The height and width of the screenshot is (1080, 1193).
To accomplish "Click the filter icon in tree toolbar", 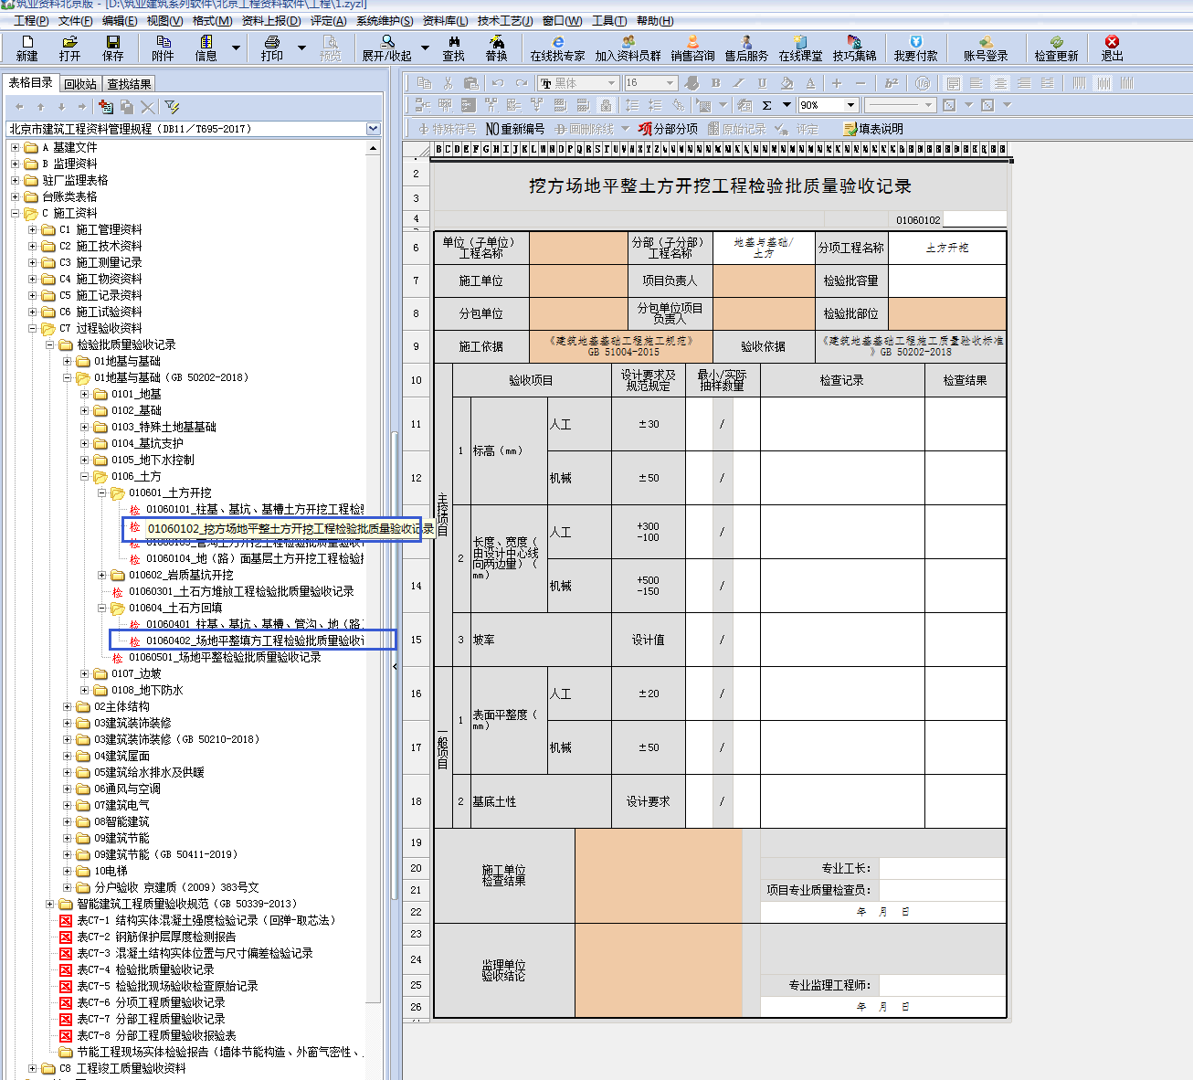I will coord(172,107).
